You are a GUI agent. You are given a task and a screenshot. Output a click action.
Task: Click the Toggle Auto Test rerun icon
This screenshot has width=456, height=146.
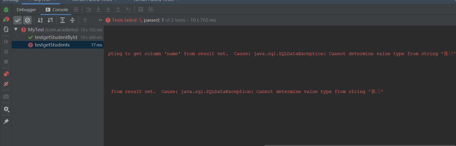(x=6, y=29)
